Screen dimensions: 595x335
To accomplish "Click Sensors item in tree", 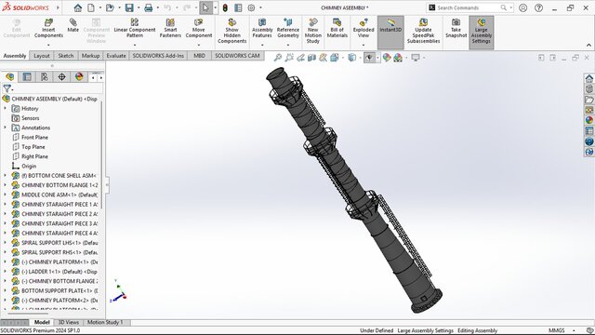I will pyautogui.click(x=31, y=118).
